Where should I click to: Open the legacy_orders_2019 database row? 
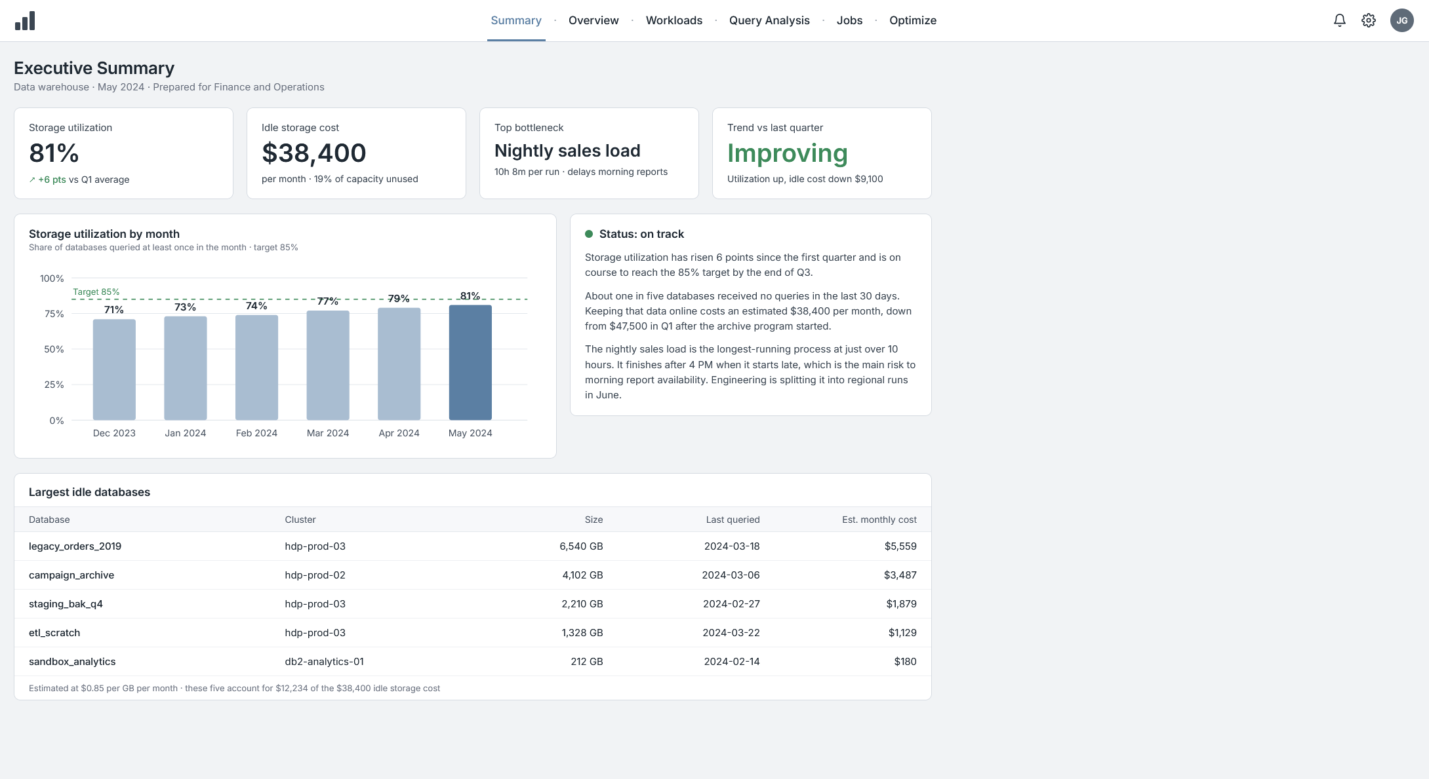(x=473, y=546)
